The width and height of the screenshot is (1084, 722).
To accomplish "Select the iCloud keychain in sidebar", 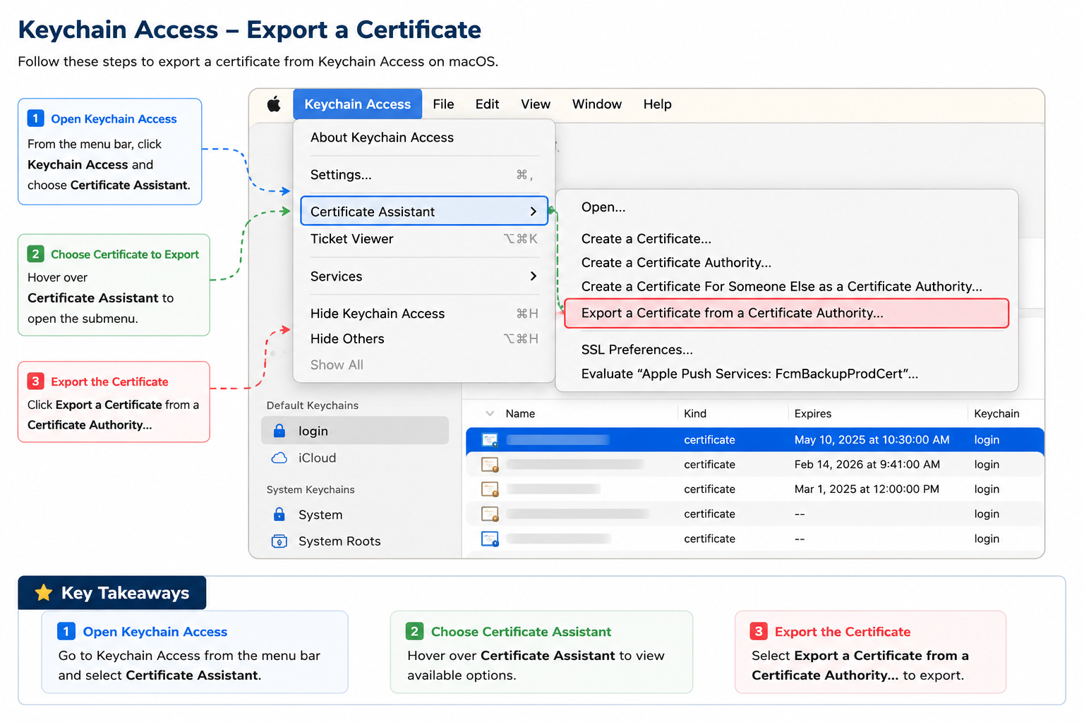I will (355, 458).
